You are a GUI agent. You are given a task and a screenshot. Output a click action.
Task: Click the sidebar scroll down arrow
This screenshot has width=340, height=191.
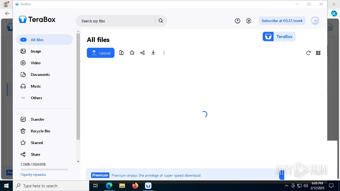click(78, 161)
